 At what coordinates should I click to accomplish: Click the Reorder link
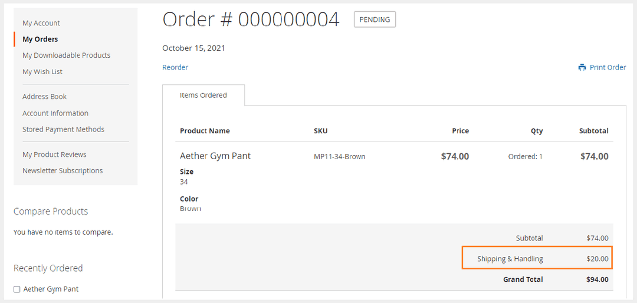click(175, 67)
